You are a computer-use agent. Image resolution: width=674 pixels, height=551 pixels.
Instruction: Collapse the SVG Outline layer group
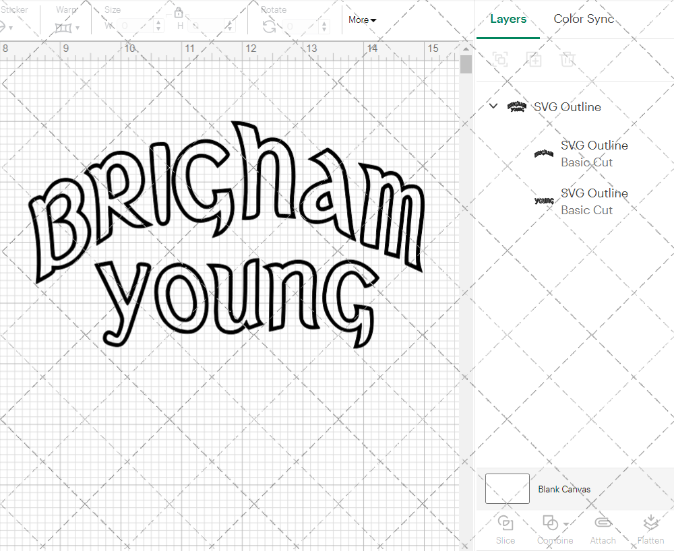pyautogui.click(x=493, y=106)
